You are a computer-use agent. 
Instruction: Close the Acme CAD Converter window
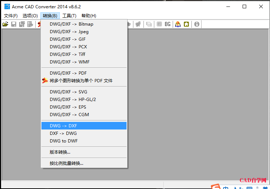[x=261, y=6]
